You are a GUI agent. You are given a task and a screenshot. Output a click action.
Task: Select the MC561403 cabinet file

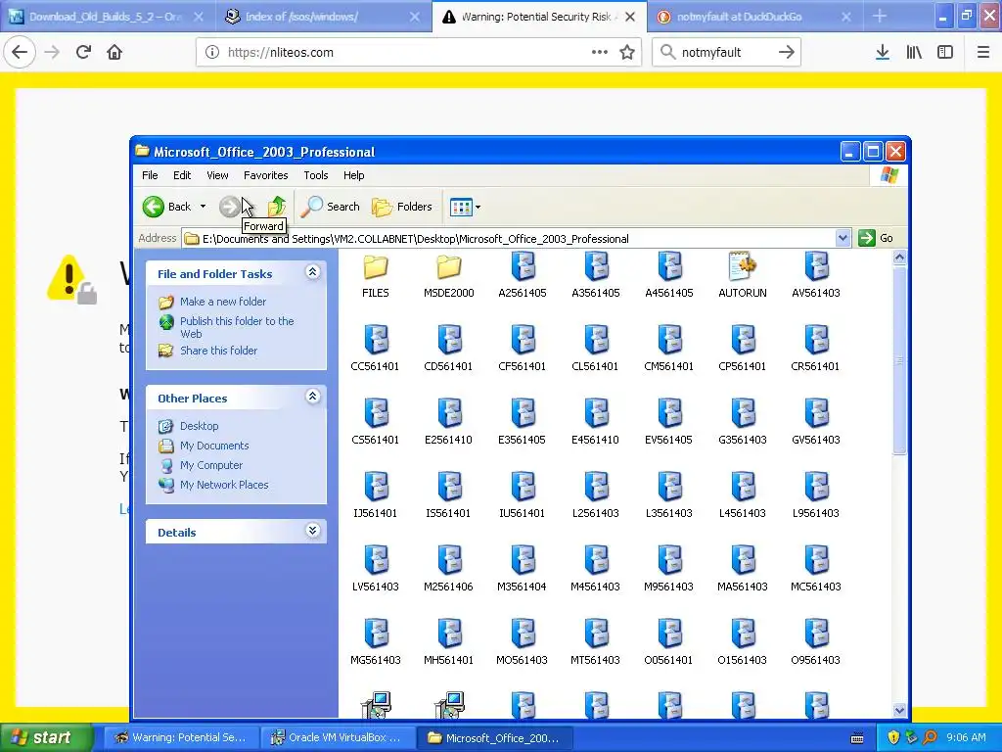coord(815,560)
